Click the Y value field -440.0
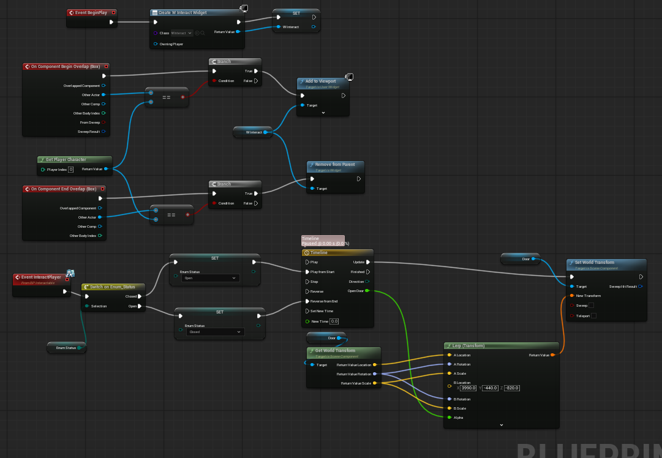The width and height of the screenshot is (662, 458). [490, 388]
